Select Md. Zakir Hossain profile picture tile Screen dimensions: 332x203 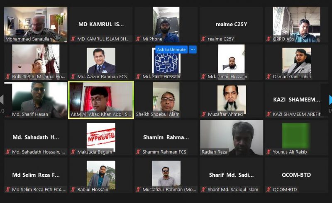166,62
